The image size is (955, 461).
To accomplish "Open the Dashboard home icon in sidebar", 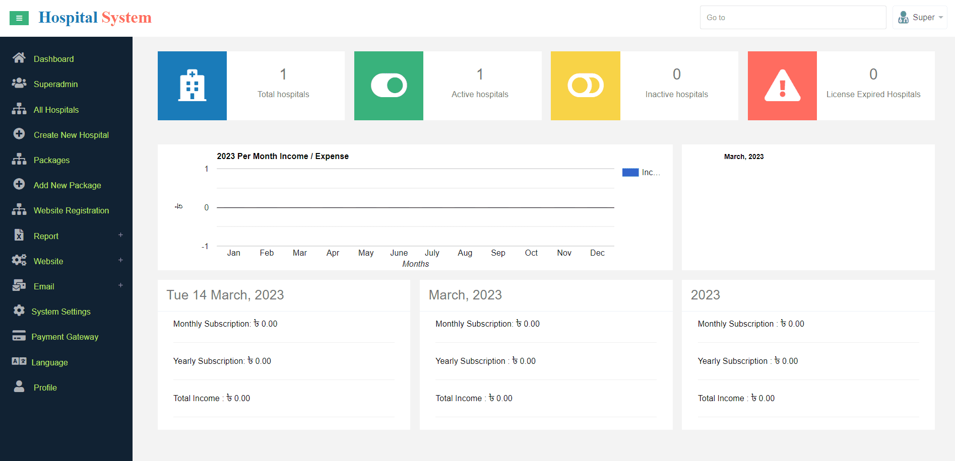I will [19, 58].
